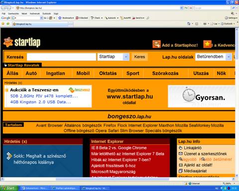Open the Súgó menu

56,13
